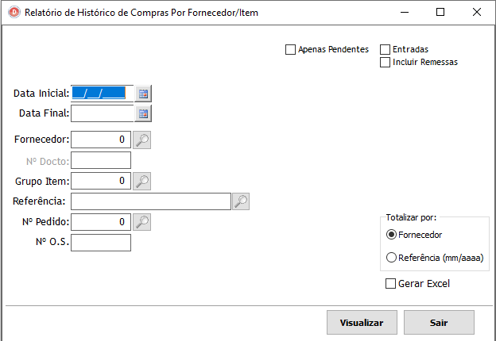Focus the Data Inicial date field
The height and width of the screenshot is (341, 496).
click(102, 93)
